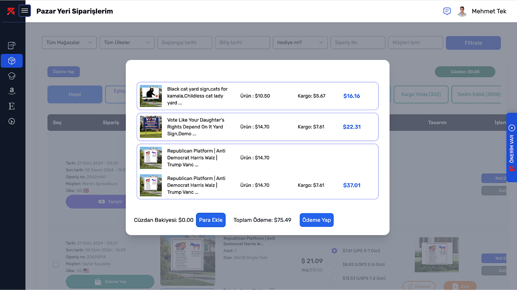
Task: Click Para Ekle in the dialog
Action: tap(211, 220)
